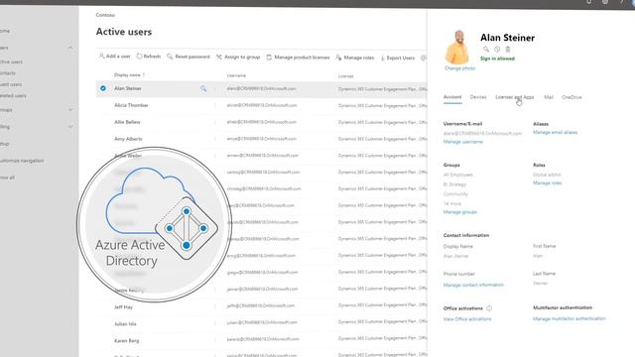Click the Manage email aliases link
The width and height of the screenshot is (635, 357).
(556, 132)
